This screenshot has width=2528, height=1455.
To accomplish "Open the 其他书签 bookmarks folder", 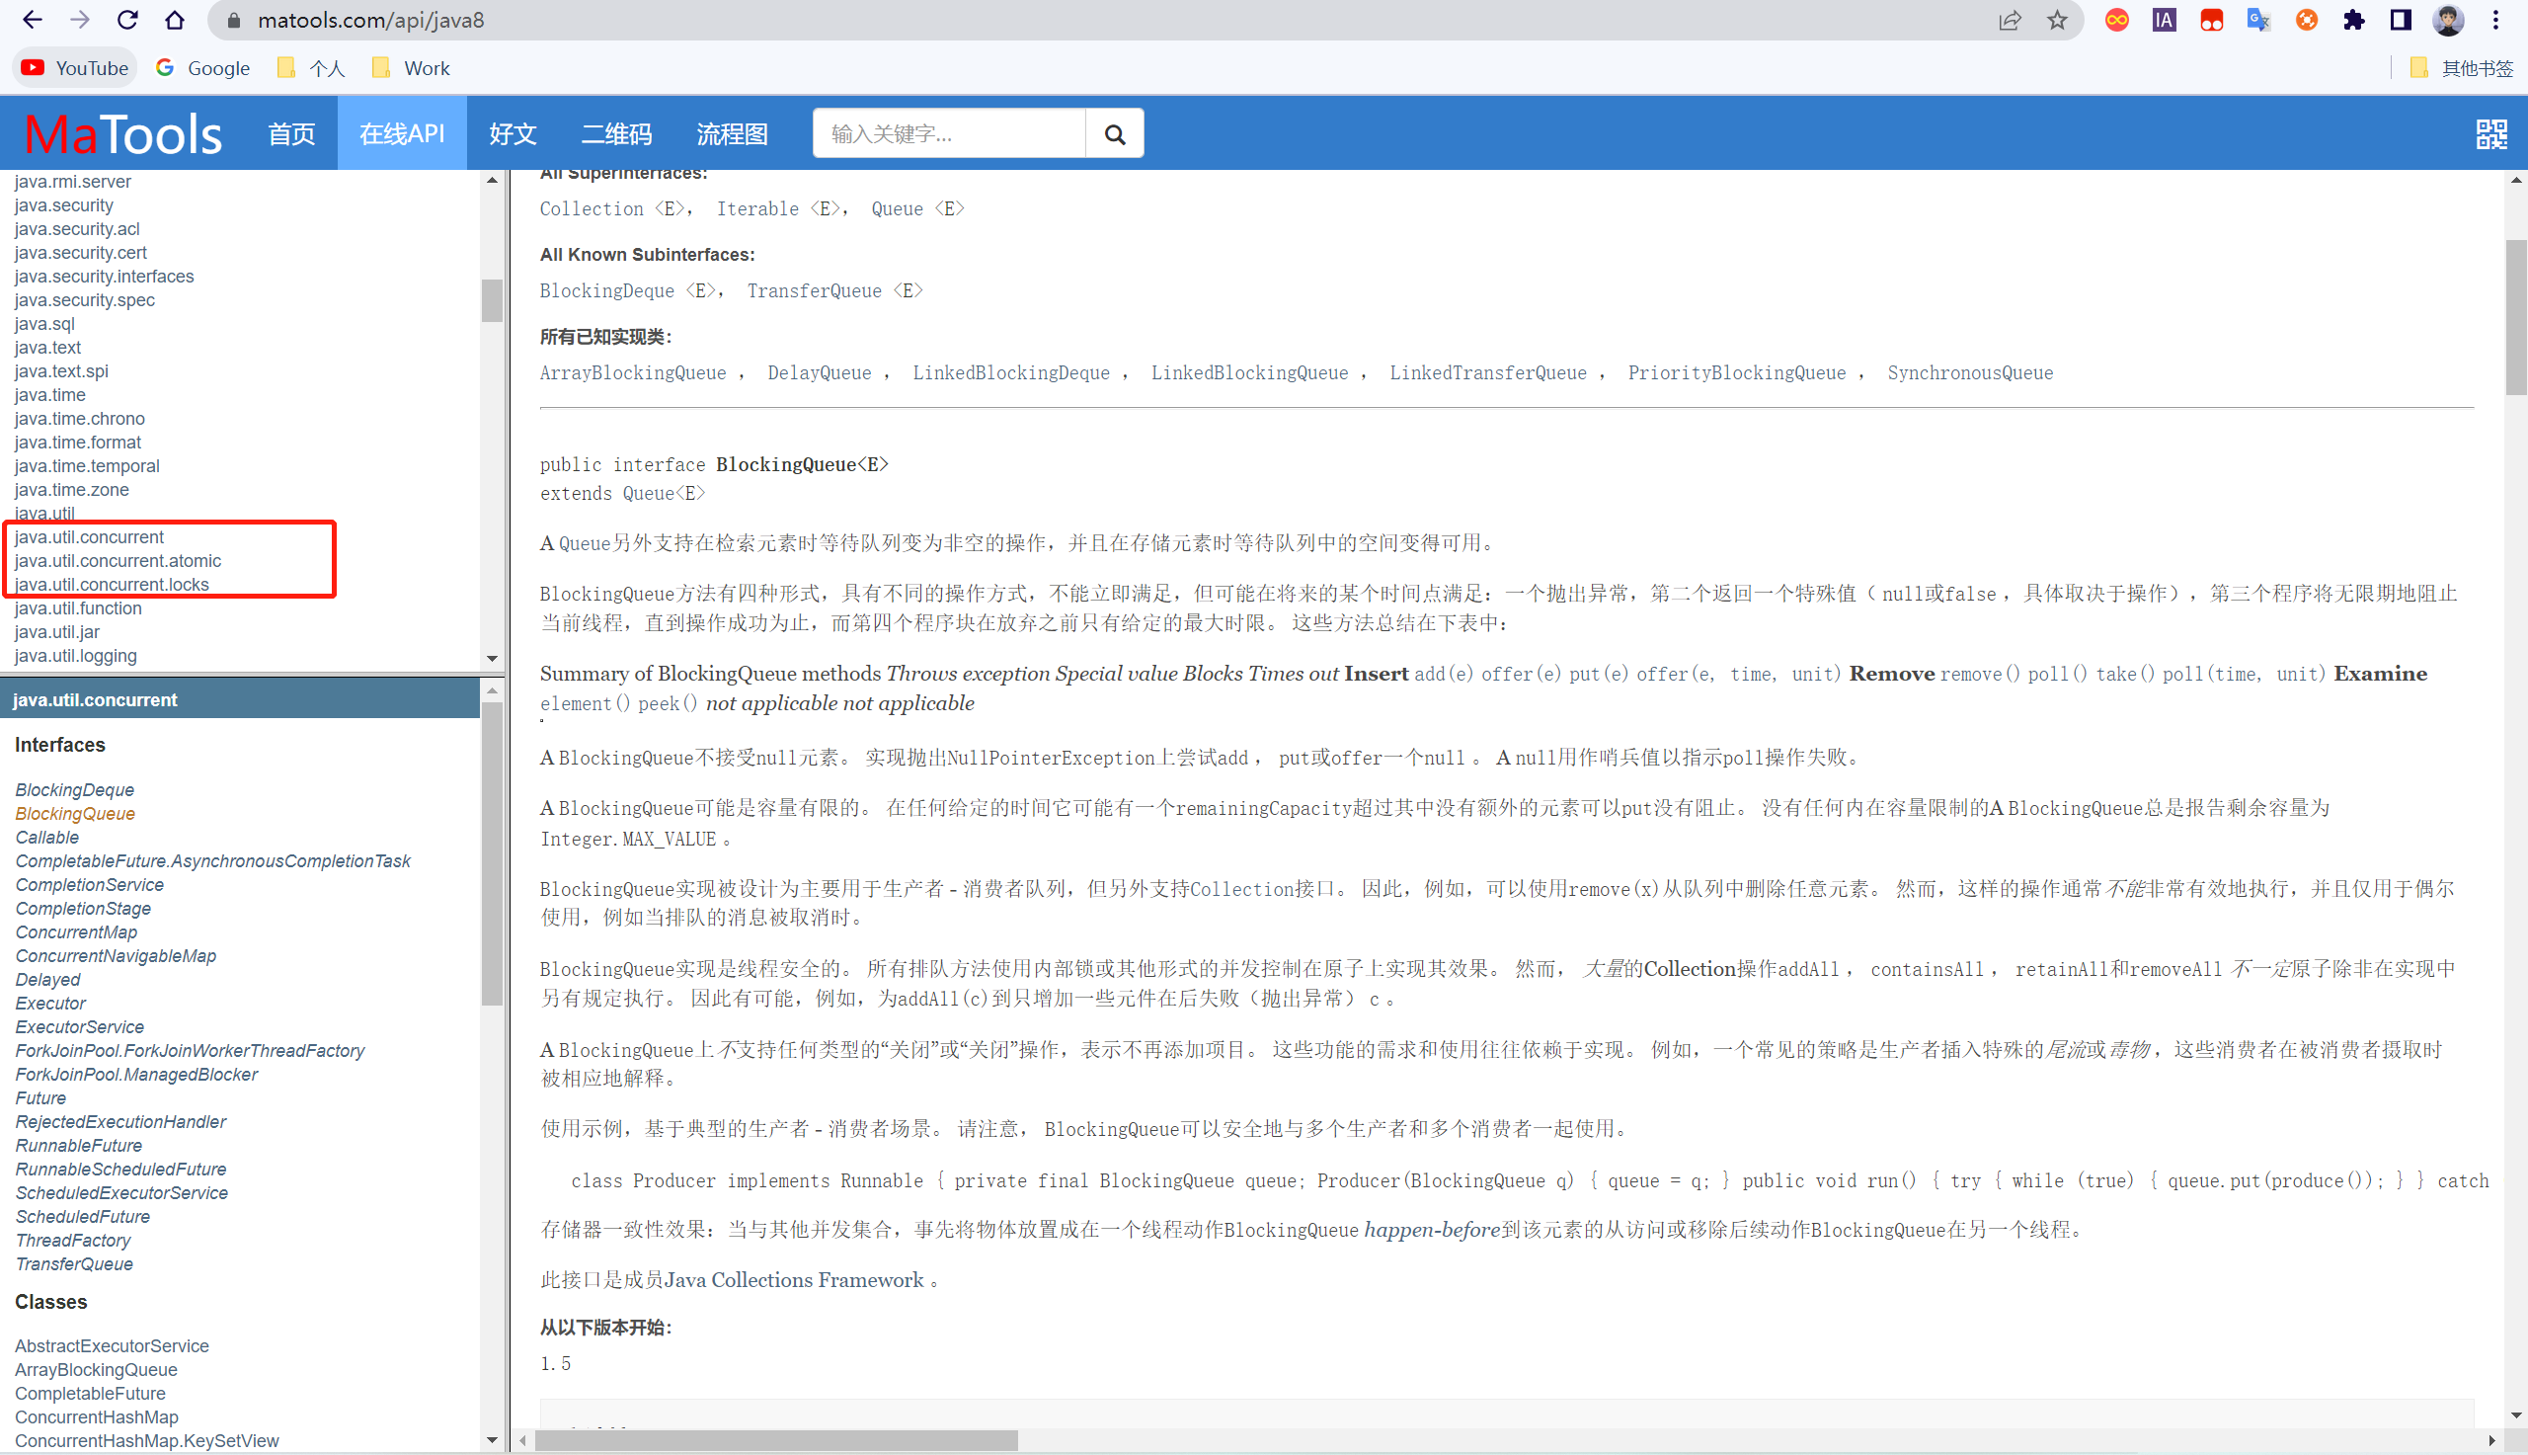I will (x=2476, y=68).
